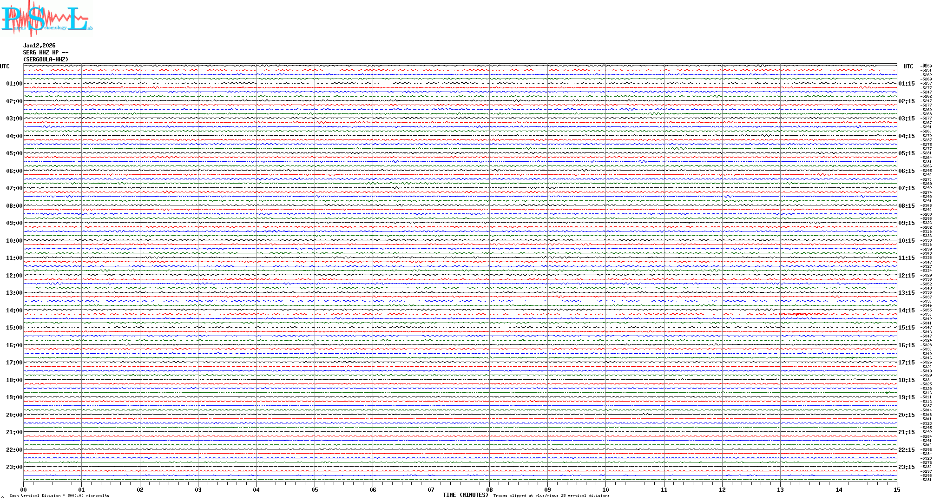Click minute 00 on the bottom axis
Viewport: 934px width, 502px height.
pyautogui.click(x=24, y=489)
